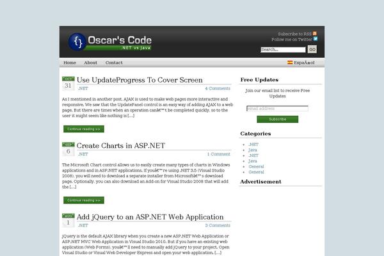Select first Java category in sidebar
Viewport: 384px width, 256px height.
(253, 150)
